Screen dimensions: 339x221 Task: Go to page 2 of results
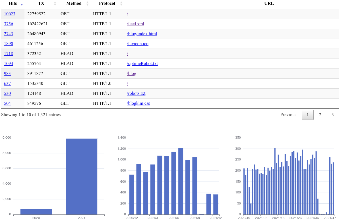click(x=320, y=115)
